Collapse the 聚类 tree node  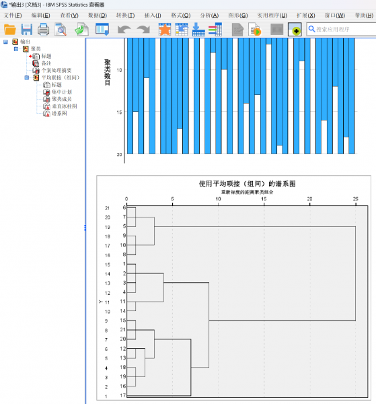pyautogui.click(x=16, y=48)
